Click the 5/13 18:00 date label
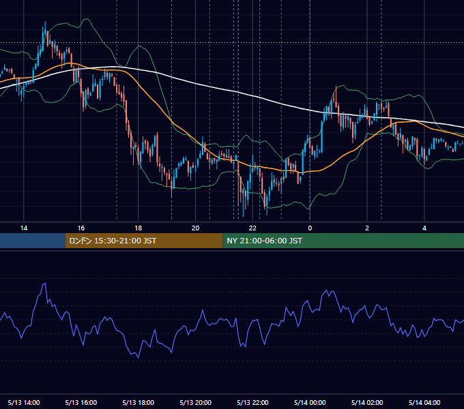Viewport: 464px width, 409px height. pyautogui.click(x=139, y=402)
